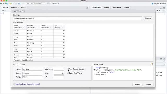Open the Gender column type dropdown
Image resolution: width=167 pixels, height=94 pixels.
50,27
